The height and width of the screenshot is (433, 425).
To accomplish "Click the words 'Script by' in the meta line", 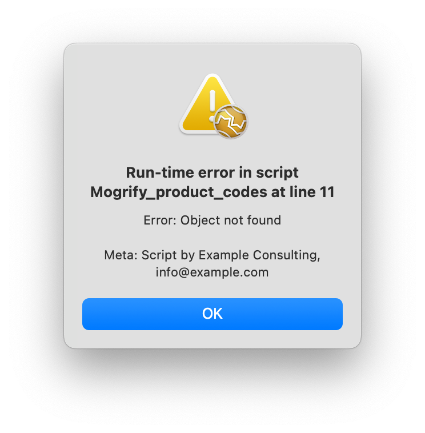I will pyautogui.click(x=168, y=255).
